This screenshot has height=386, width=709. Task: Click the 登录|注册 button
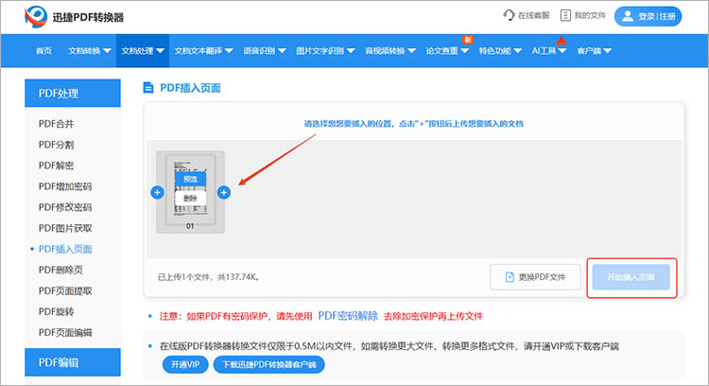click(648, 16)
